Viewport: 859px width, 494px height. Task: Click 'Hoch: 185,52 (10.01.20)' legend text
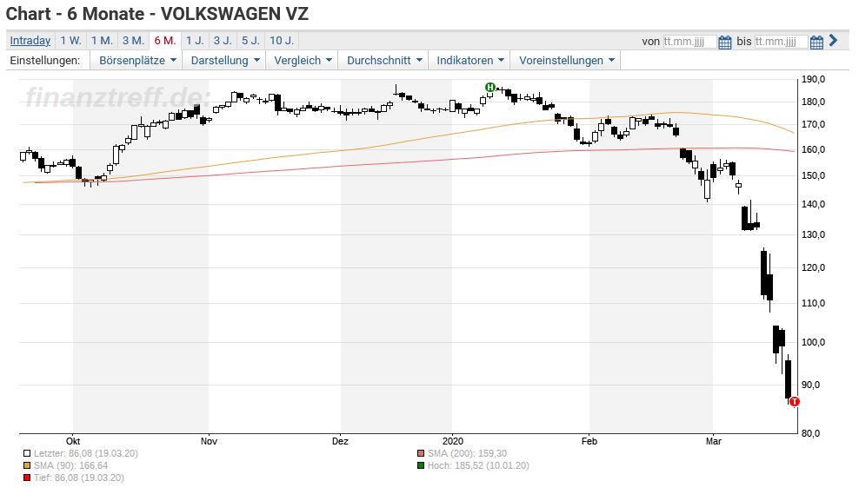coord(478,465)
